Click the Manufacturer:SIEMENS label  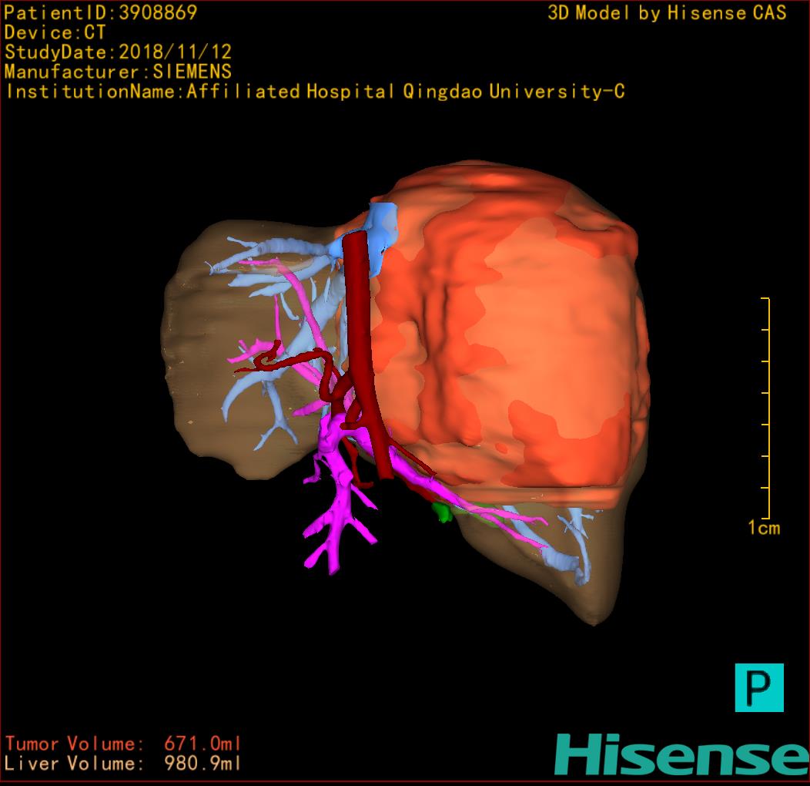click(x=118, y=72)
